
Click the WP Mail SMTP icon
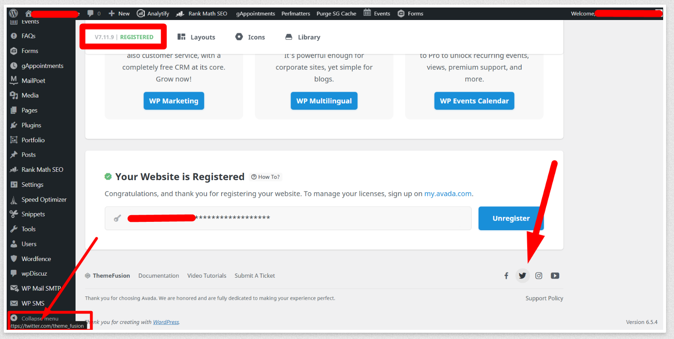pyautogui.click(x=14, y=289)
